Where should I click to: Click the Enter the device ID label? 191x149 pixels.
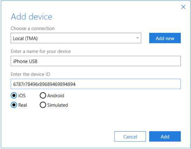(x=30, y=74)
